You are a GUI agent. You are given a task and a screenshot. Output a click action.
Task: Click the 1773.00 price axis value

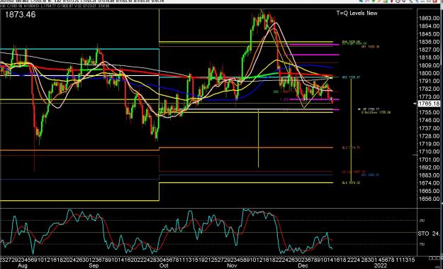[x=429, y=97]
